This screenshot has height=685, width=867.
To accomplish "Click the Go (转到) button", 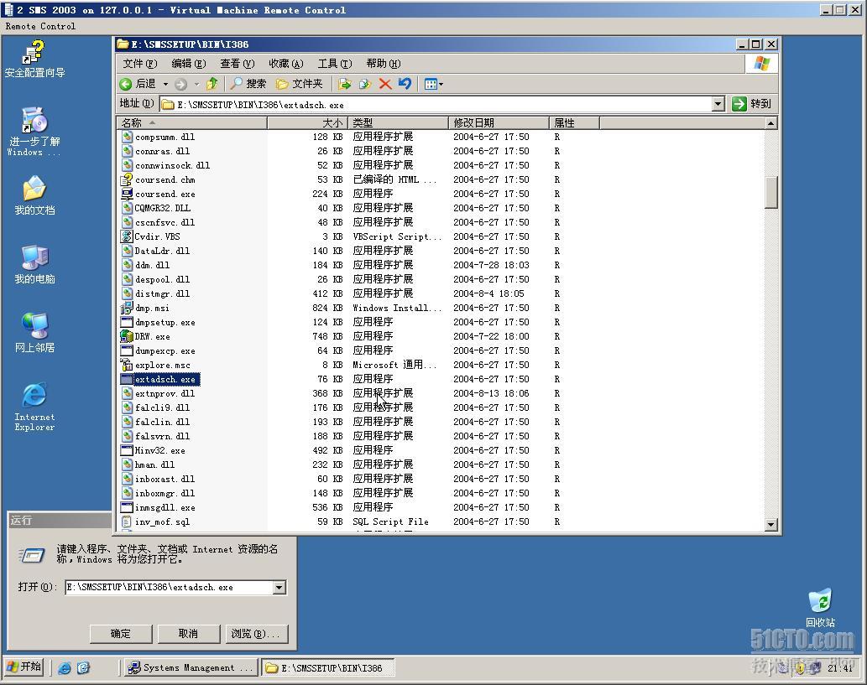I will pyautogui.click(x=751, y=104).
